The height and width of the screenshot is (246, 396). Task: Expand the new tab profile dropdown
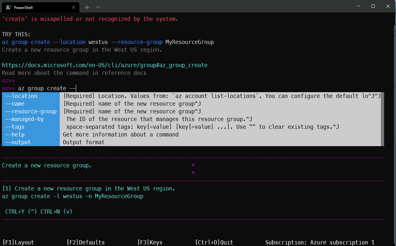[x=98, y=7]
